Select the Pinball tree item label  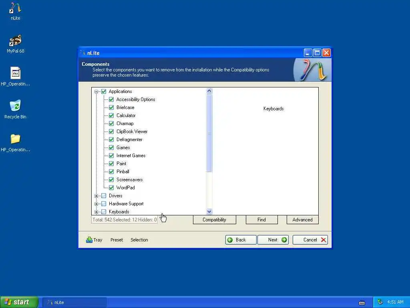pyautogui.click(x=123, y=172)
